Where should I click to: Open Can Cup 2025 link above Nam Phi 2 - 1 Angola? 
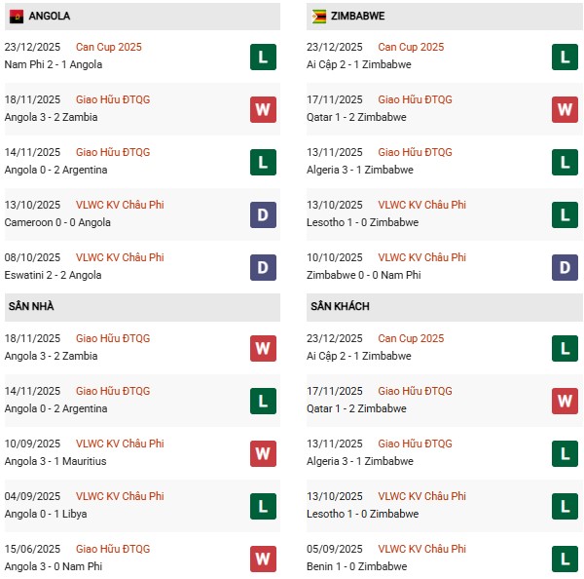click(108, 47)
